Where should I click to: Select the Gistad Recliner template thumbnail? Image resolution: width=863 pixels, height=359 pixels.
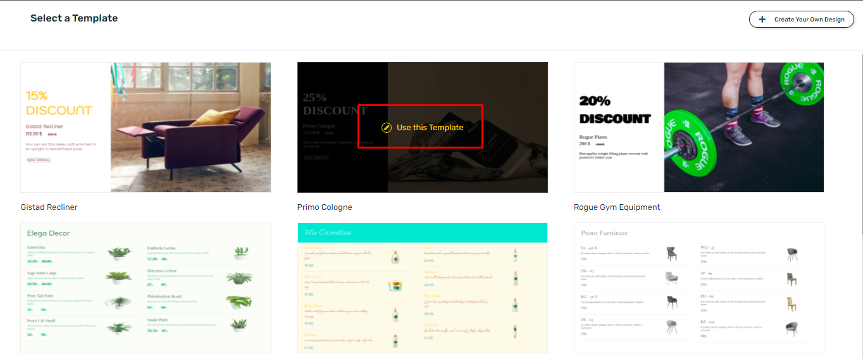point(146,127)
